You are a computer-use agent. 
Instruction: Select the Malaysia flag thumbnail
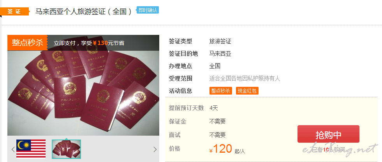pos(31,149)
